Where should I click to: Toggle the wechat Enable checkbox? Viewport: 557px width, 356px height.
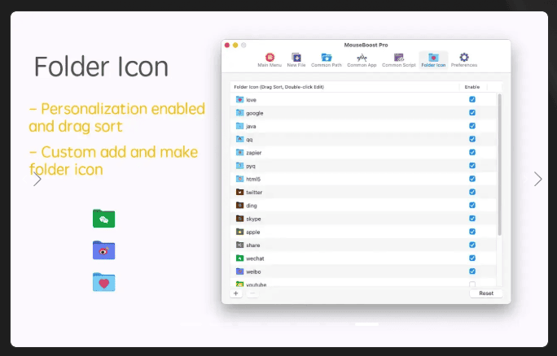pyautogui.click(x=472, y=258)
